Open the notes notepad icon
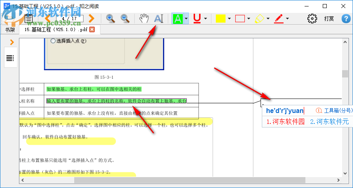This screenshot has height=188, width=353. pyautogui.click(x=29, y=19)
